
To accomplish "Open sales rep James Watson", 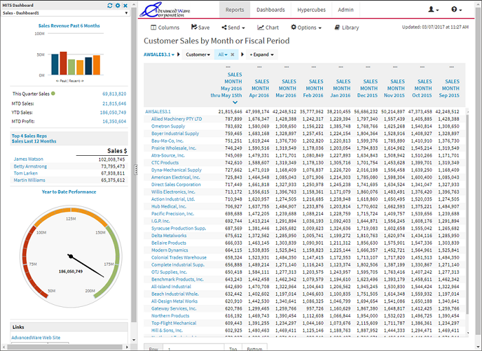I will pos(28,159).
